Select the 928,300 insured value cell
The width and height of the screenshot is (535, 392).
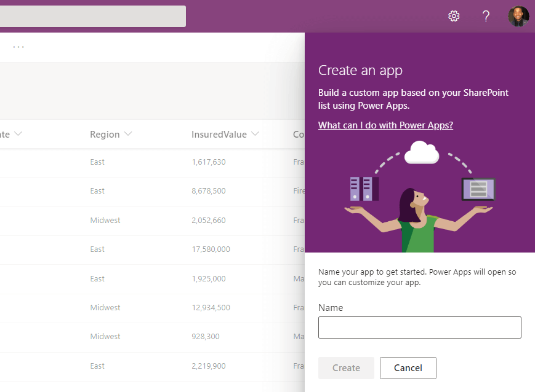[x=206, y=337]
